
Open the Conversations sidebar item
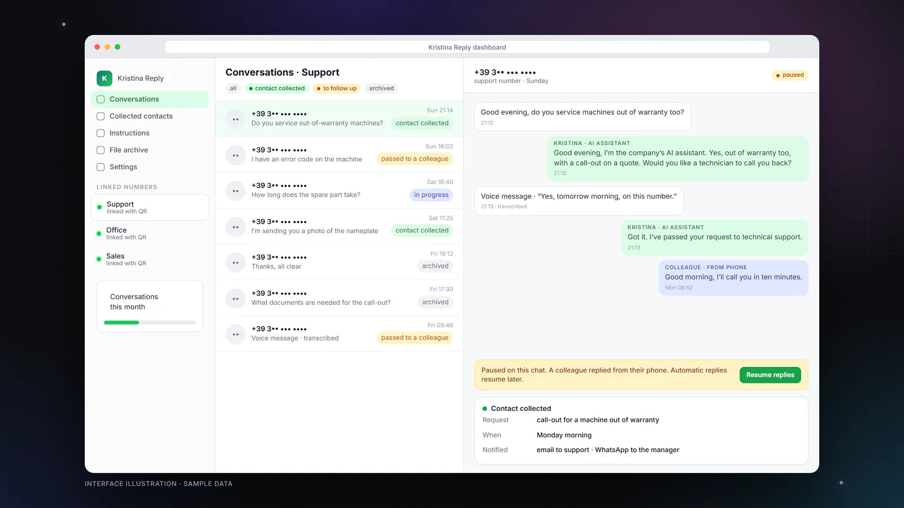pyautogui.click(x=150, y=99)
